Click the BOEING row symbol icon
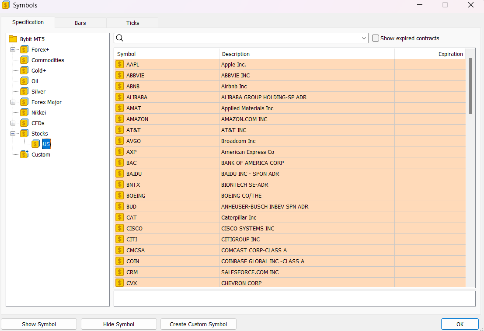 point(119,195)
